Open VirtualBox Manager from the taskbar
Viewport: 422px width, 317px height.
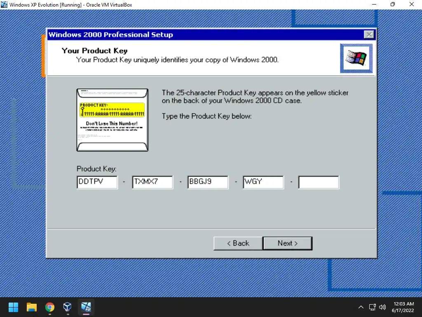pos(67,307)
